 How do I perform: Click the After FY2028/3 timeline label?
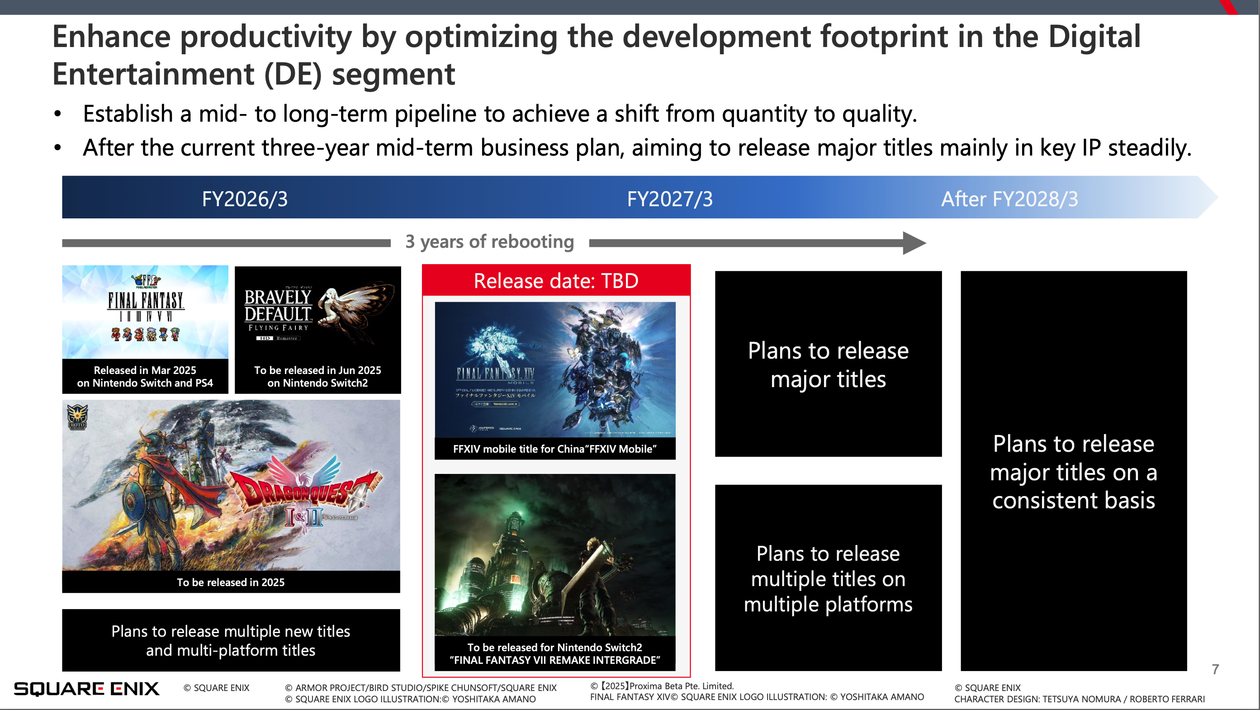click(1009, 199)
